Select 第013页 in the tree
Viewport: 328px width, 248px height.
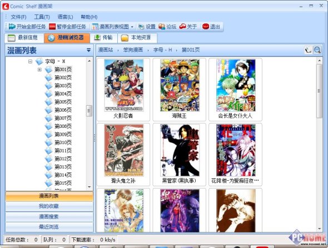(63, 167)
